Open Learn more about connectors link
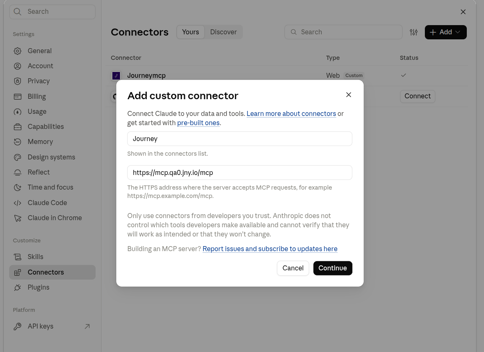484x352 pixels. pos(291,114)
